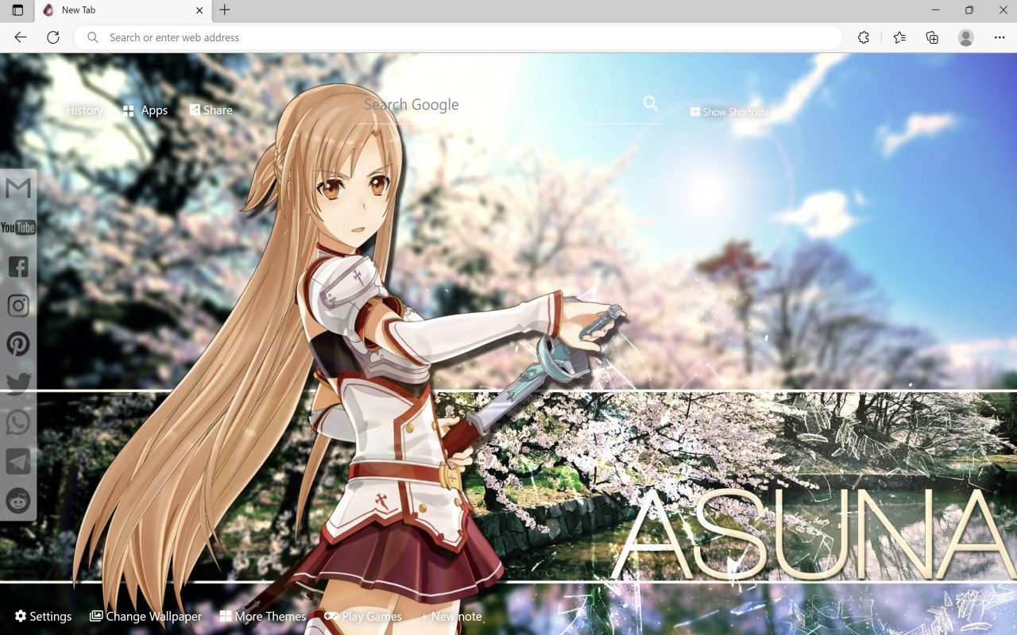
Task: Open the tab actions menu icon
Action: pyautogui.click(x=17, y=10)
